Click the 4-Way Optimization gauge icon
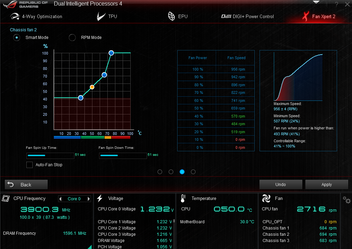This screenshot has height=249, width=352. (15, 16)
